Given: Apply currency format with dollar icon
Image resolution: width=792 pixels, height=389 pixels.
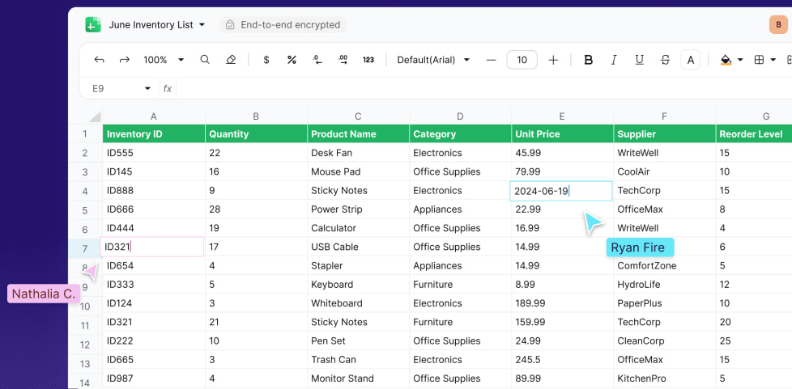Looking at the screenshot, I should click(266, 60).
